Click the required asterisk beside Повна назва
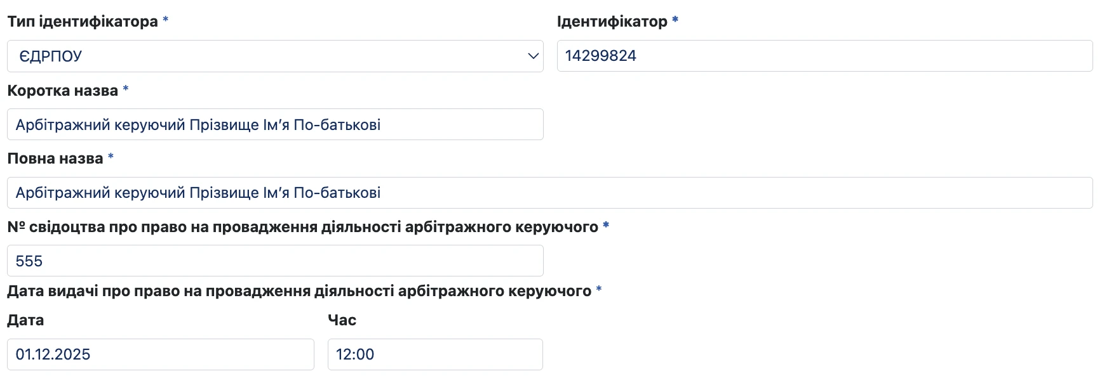Image resolution: width=1109 pixels, height=383 pixels. point(111,157)
